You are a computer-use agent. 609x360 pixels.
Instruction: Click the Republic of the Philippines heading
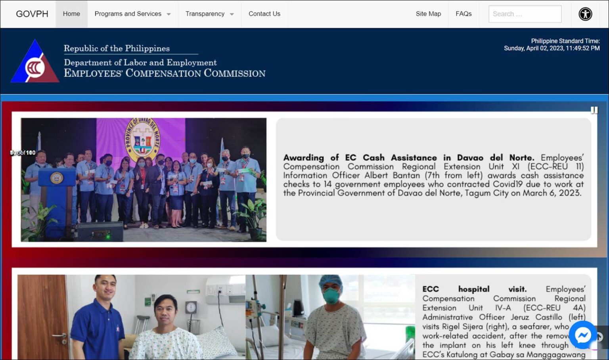[x=117, y=48]
